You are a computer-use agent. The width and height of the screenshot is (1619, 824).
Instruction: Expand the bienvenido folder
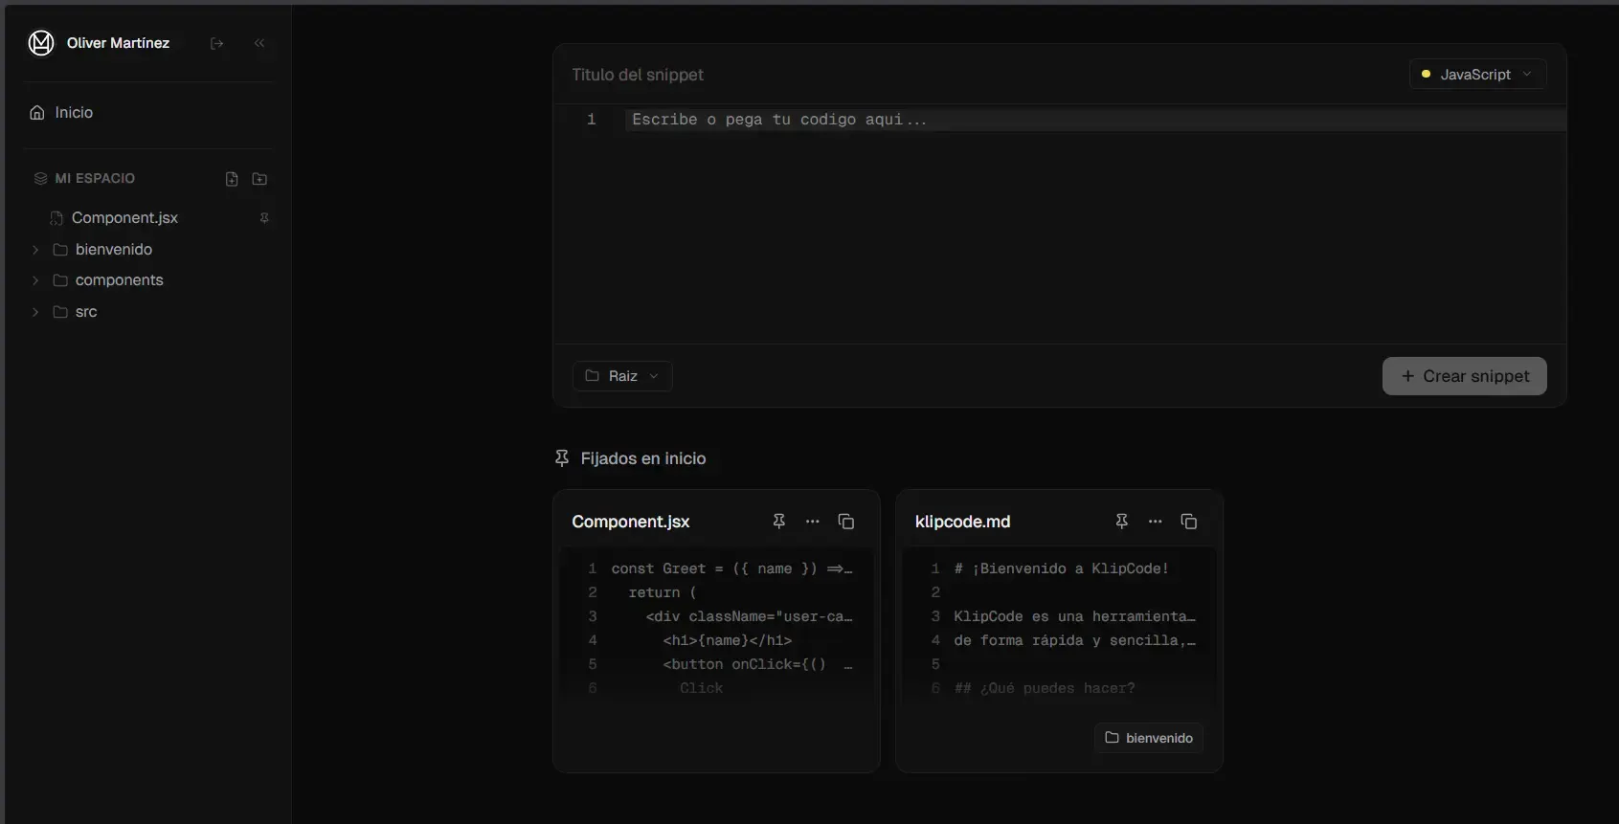pos(35,250)
